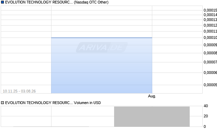The width and height of the screenshot is (217, 130).
Task: Click the volume axis label 0
Action: 205,126
